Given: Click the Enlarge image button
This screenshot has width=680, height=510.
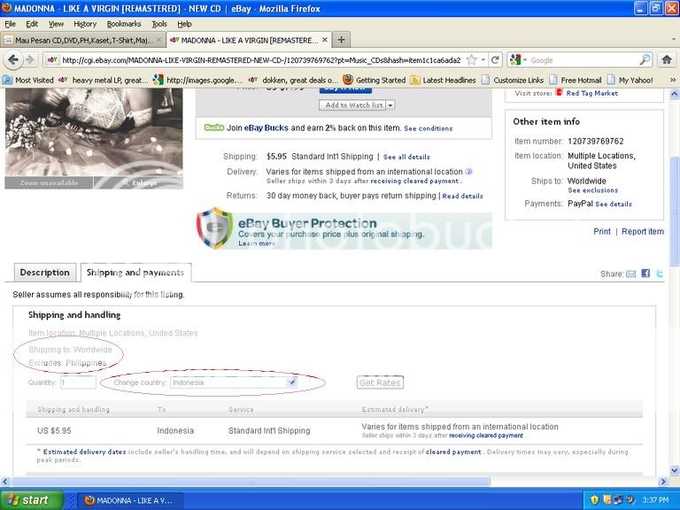Looking at the screenshot, I should click(139, 182).
